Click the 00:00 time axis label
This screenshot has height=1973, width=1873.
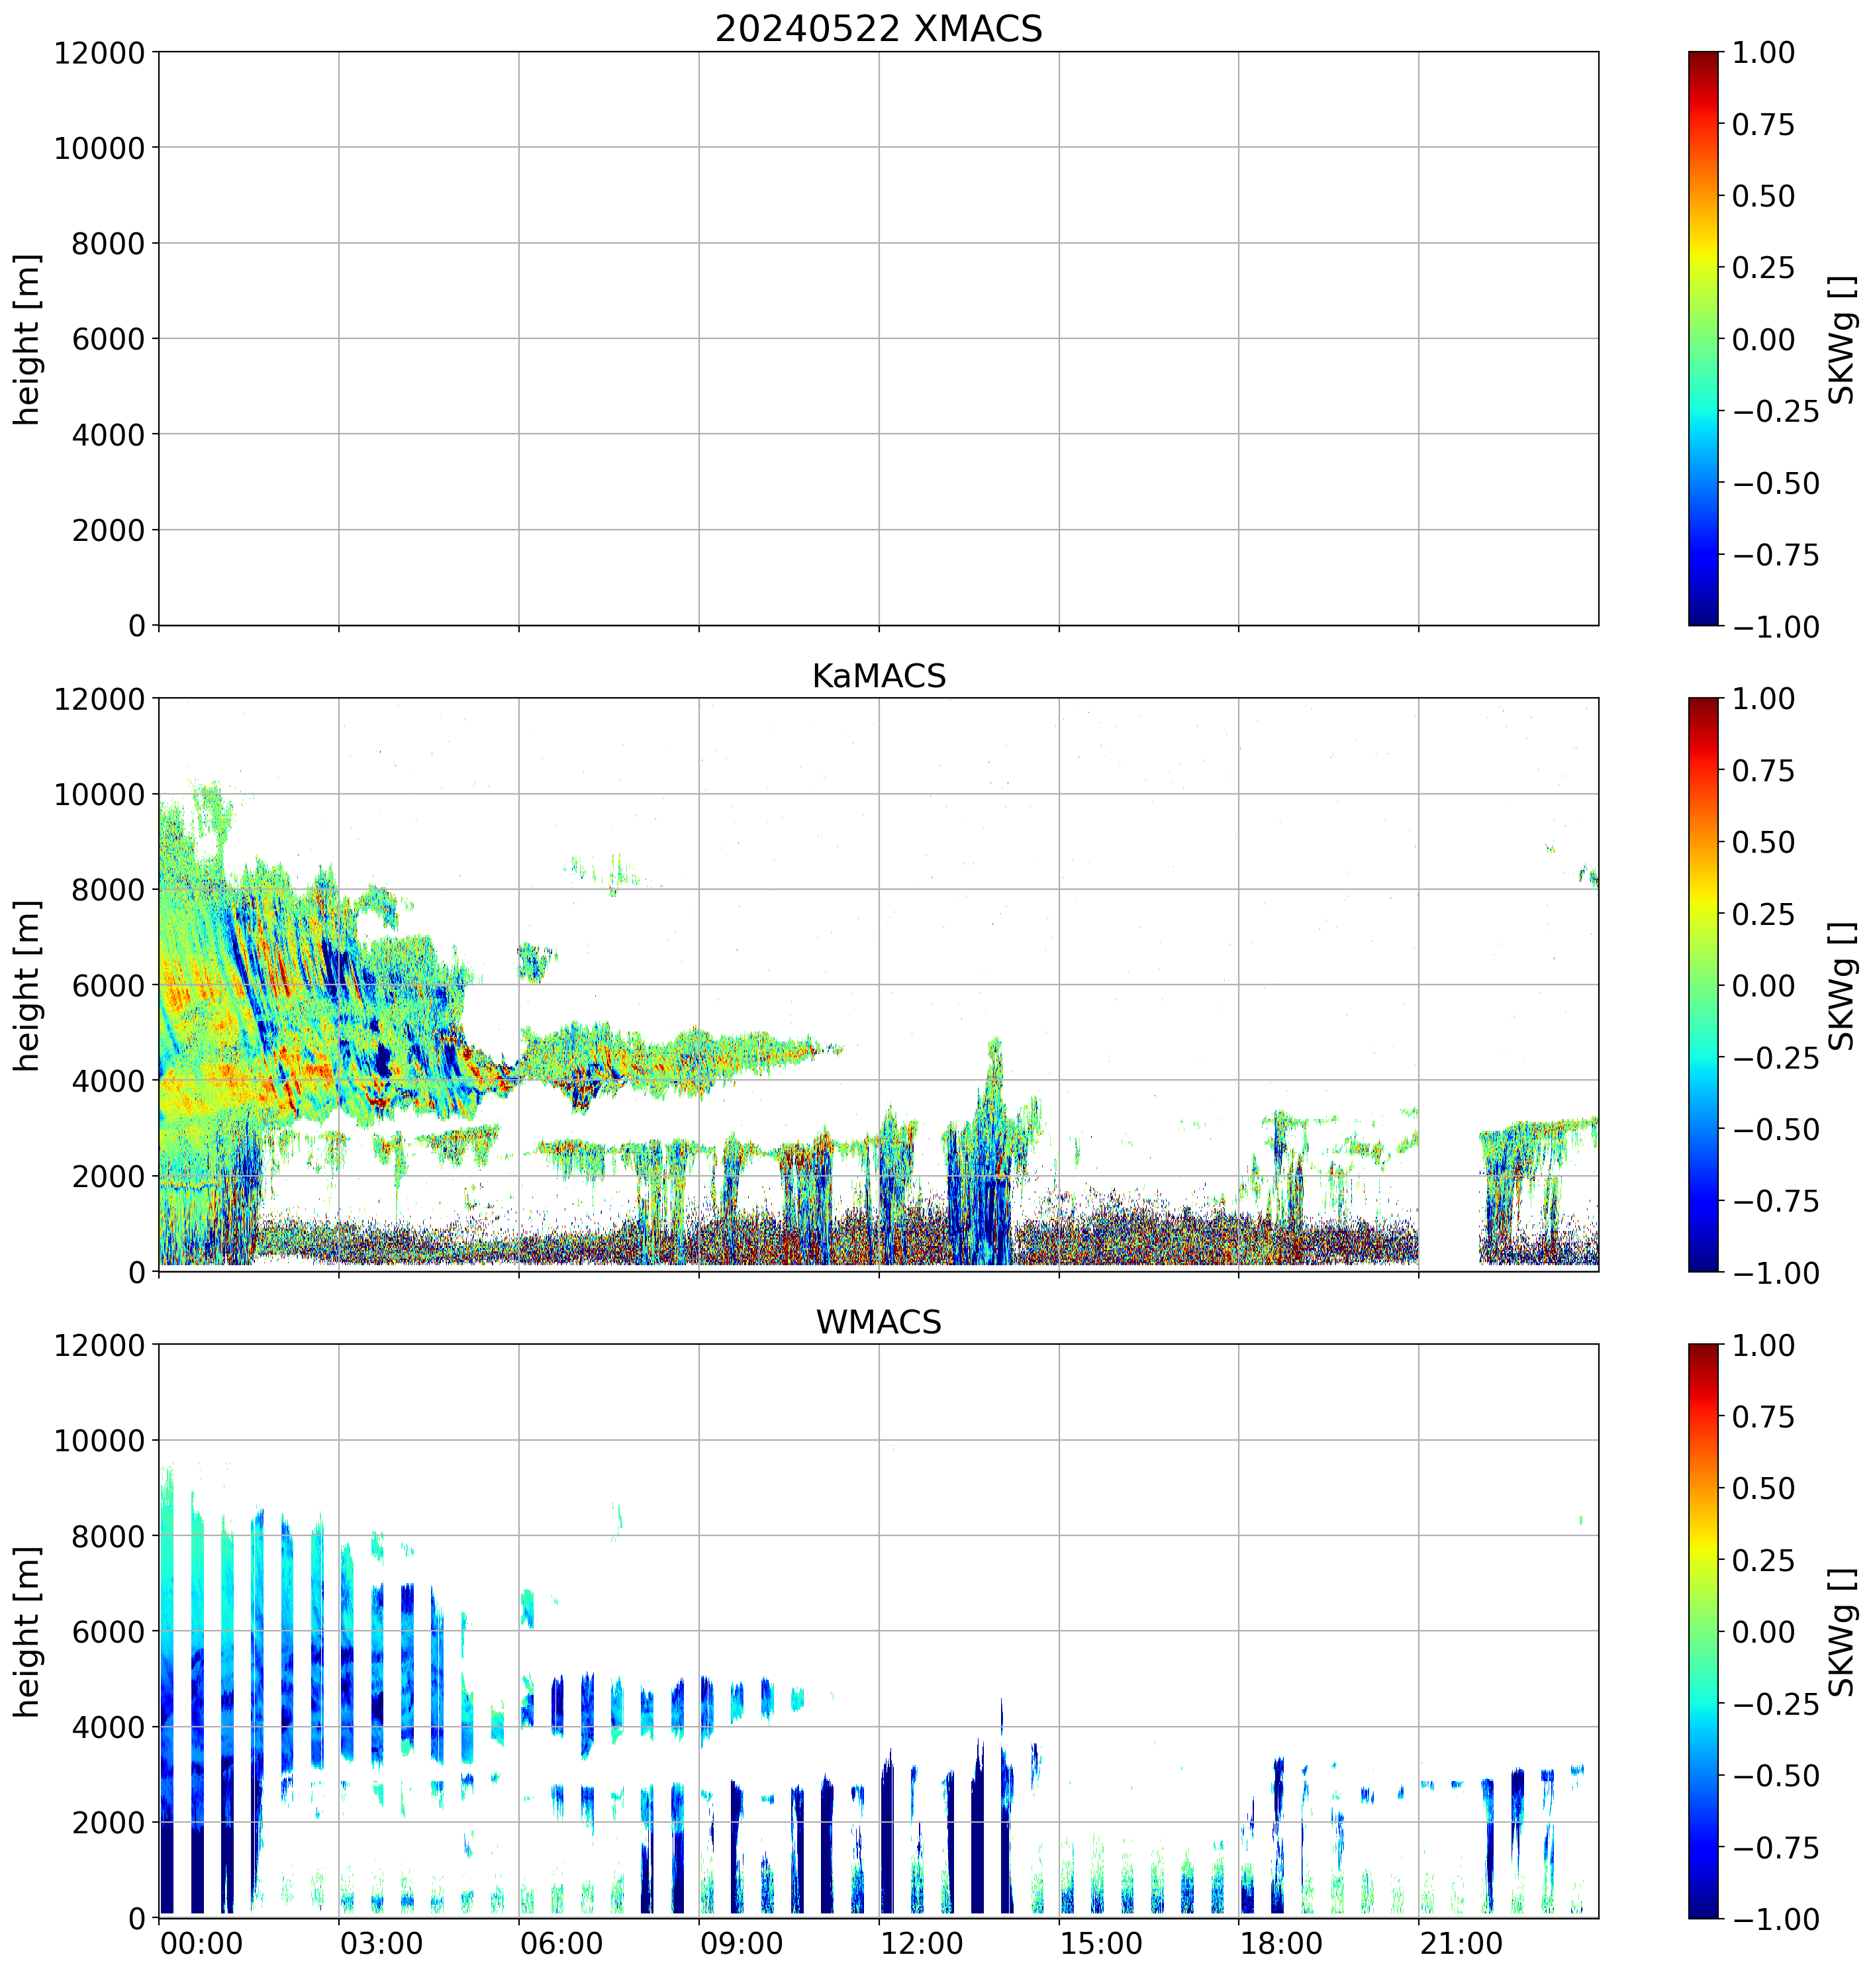202,1943
